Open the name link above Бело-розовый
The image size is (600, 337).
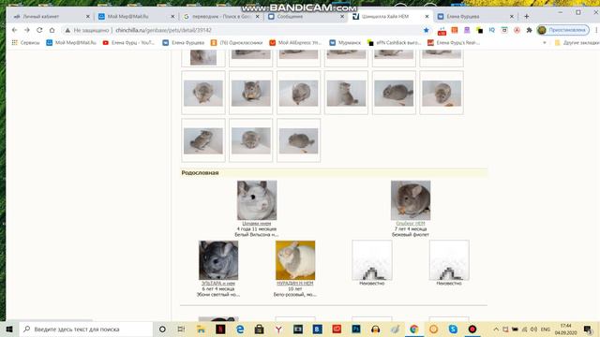pos(295,283)
